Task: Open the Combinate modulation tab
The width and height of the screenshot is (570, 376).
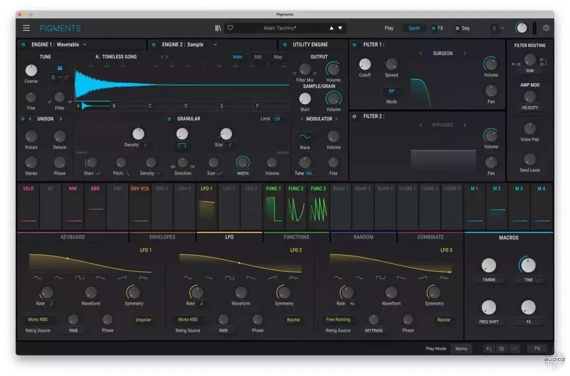Action: (430, 237)
